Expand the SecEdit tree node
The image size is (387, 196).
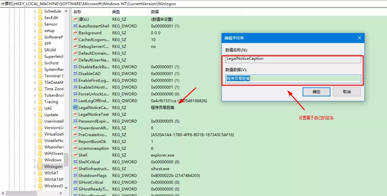coord(35,18)
